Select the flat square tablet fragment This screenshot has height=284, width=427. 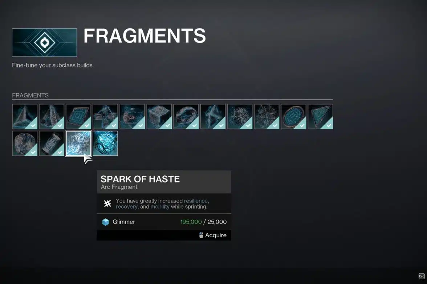point(78,116)
